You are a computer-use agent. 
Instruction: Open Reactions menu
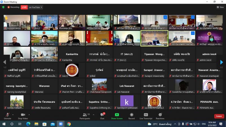pyautogui.click(x=160, y=116)
